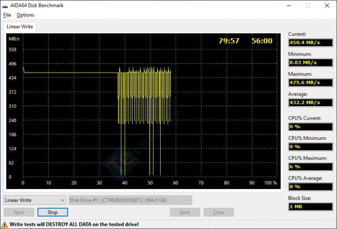The height and width of the screenshot is (229, 337).
Task: Click the Maximum value 475.6 MB/s
Action: point(311,82)
